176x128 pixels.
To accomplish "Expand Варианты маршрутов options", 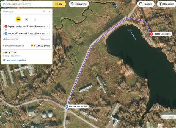I will pos(13,46).
